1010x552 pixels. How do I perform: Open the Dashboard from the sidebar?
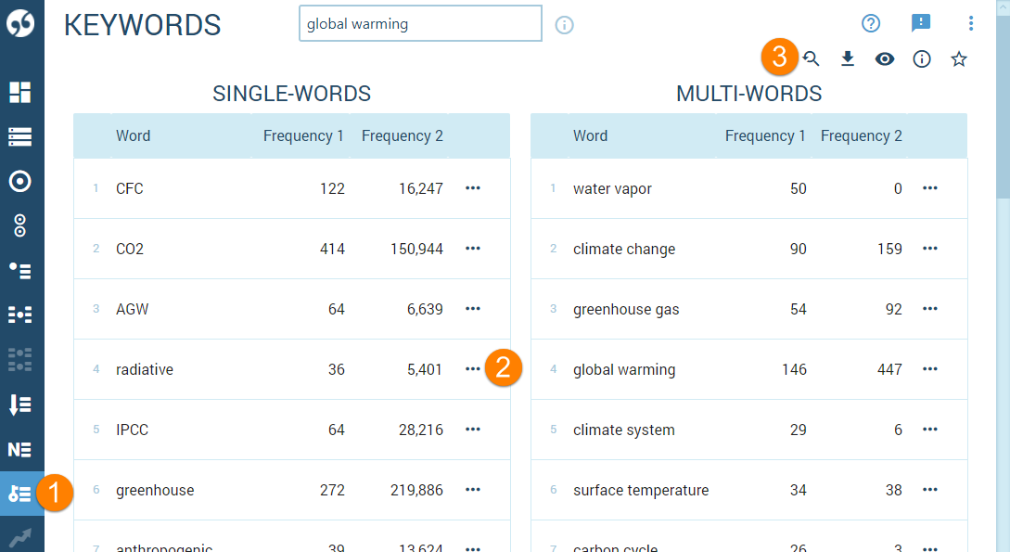20,92
